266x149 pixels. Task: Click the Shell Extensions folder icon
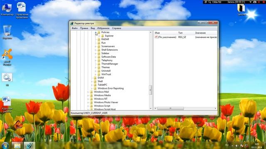click(99, 50)
